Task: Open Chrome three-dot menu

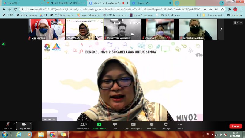Action: click(x=241, y=10)
